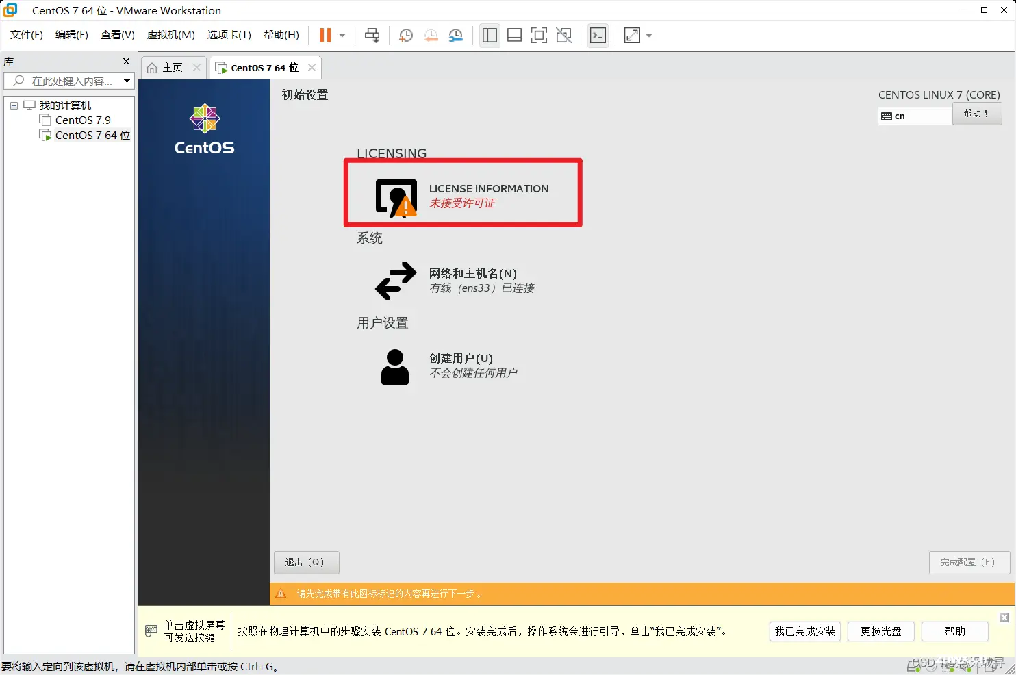Image resolution: width=1016 pixels, height=675 pixels.
Task: Click the revert to snapshot icon
Action: (431, 36)
